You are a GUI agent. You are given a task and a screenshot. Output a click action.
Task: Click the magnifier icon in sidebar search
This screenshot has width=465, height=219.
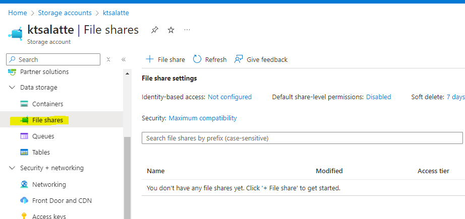click(13, 59)
